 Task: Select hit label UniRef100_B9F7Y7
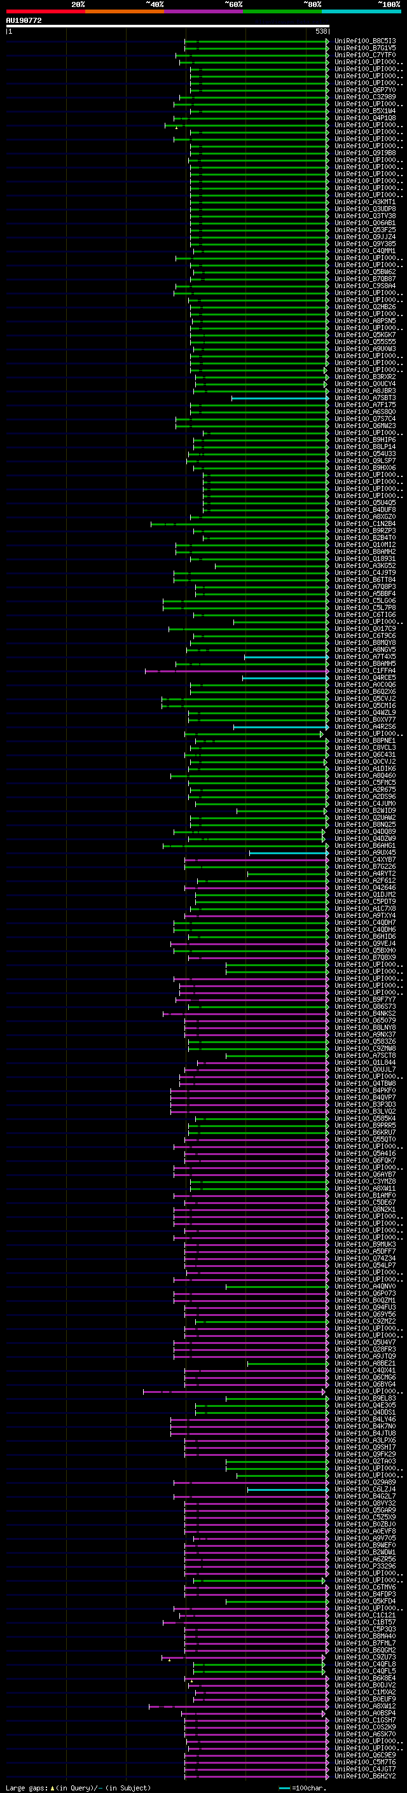pyautogui.click(x=365, y=999)
